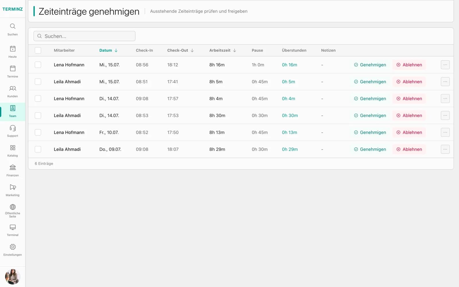The image size is (459, 287).
Task: Open more options for Lena Hofmann 14.07.
Action: coord(445,99)
